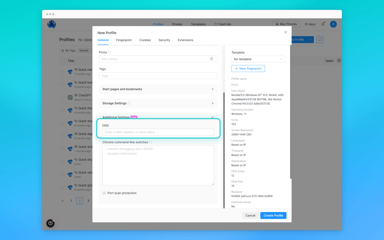
Task: Click the ChatGPT profile avatar icon
Action: point(70,97)
